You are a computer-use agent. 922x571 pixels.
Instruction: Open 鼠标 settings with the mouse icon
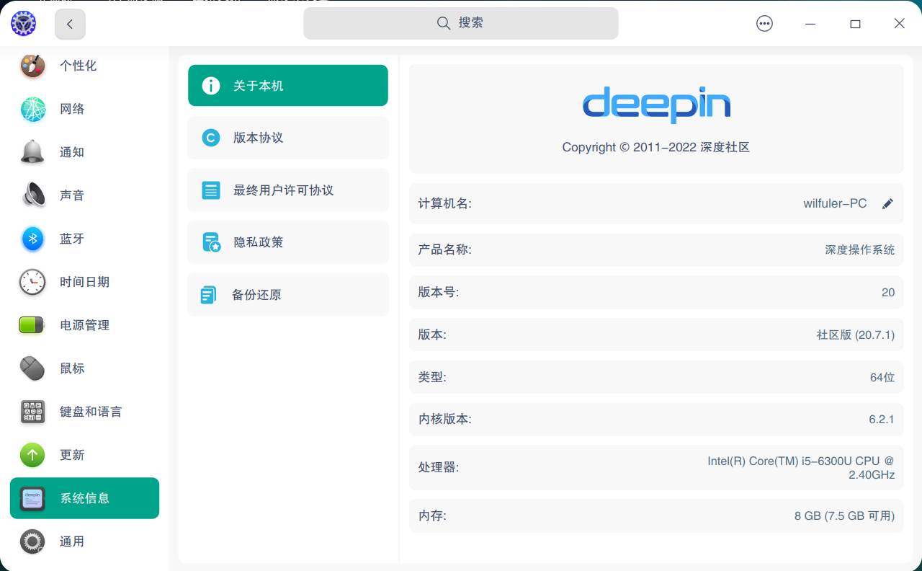click(x=32, y=368)
